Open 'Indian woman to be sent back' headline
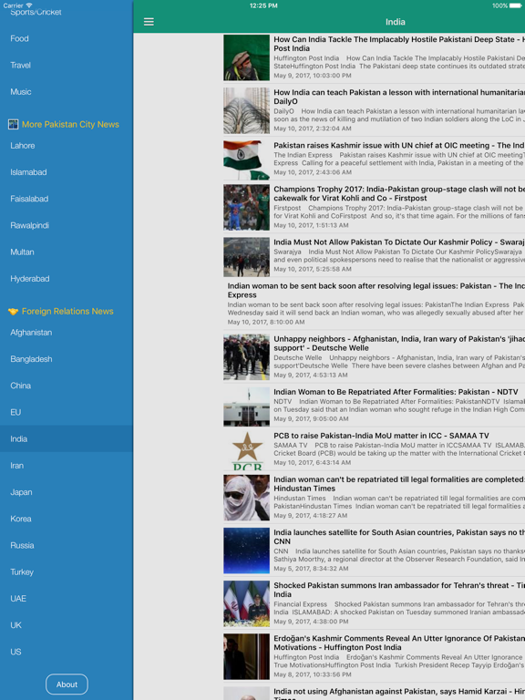 click(376, 290)
